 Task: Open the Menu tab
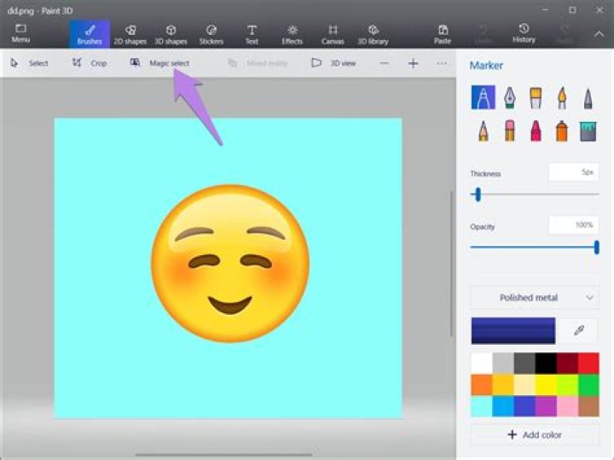[20, 34]
